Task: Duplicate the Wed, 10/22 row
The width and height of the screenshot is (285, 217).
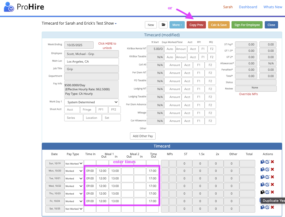Action: pos(263,184)
